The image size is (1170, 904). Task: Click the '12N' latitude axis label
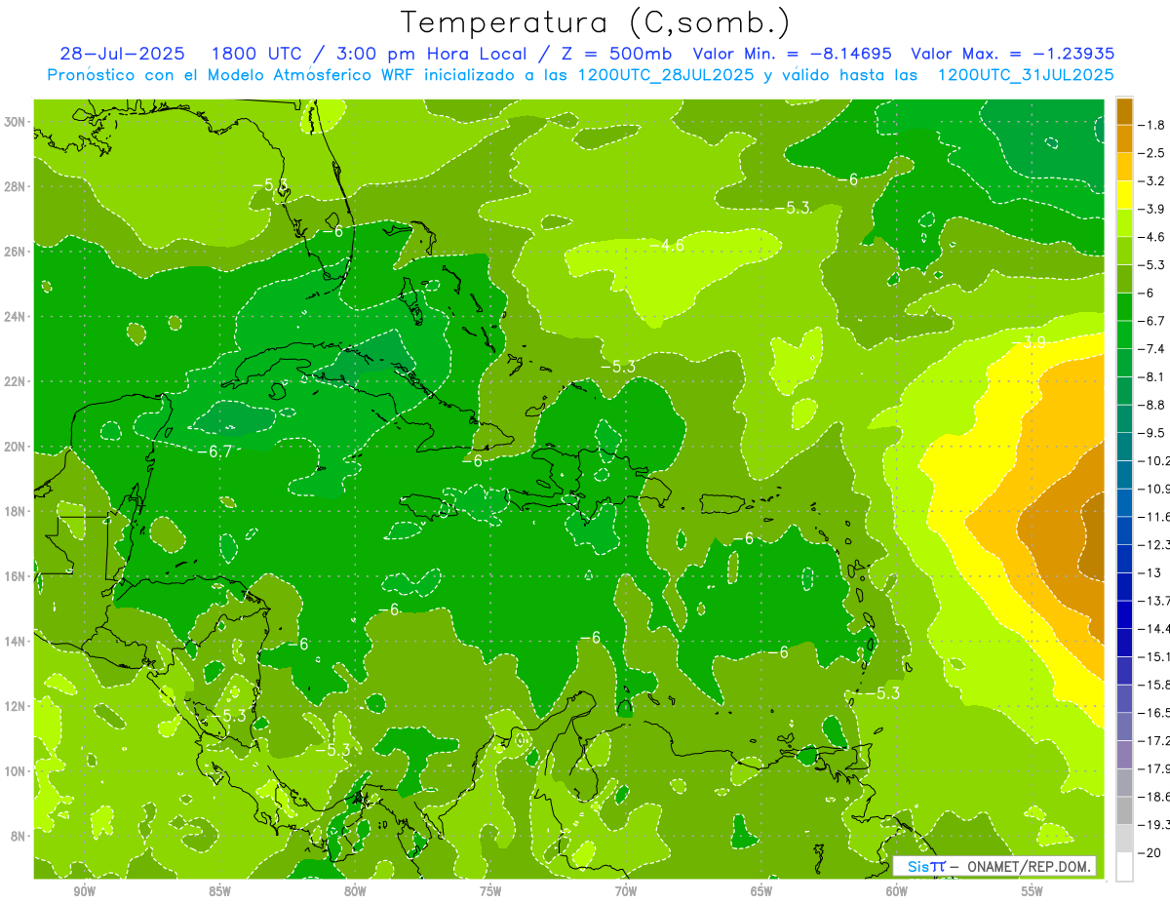(15, 706)
